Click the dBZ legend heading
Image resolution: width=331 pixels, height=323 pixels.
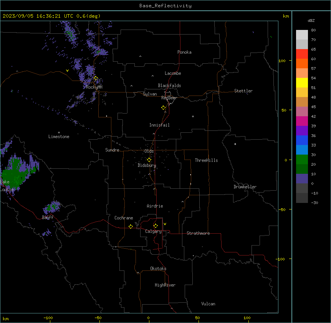point(311,21)
